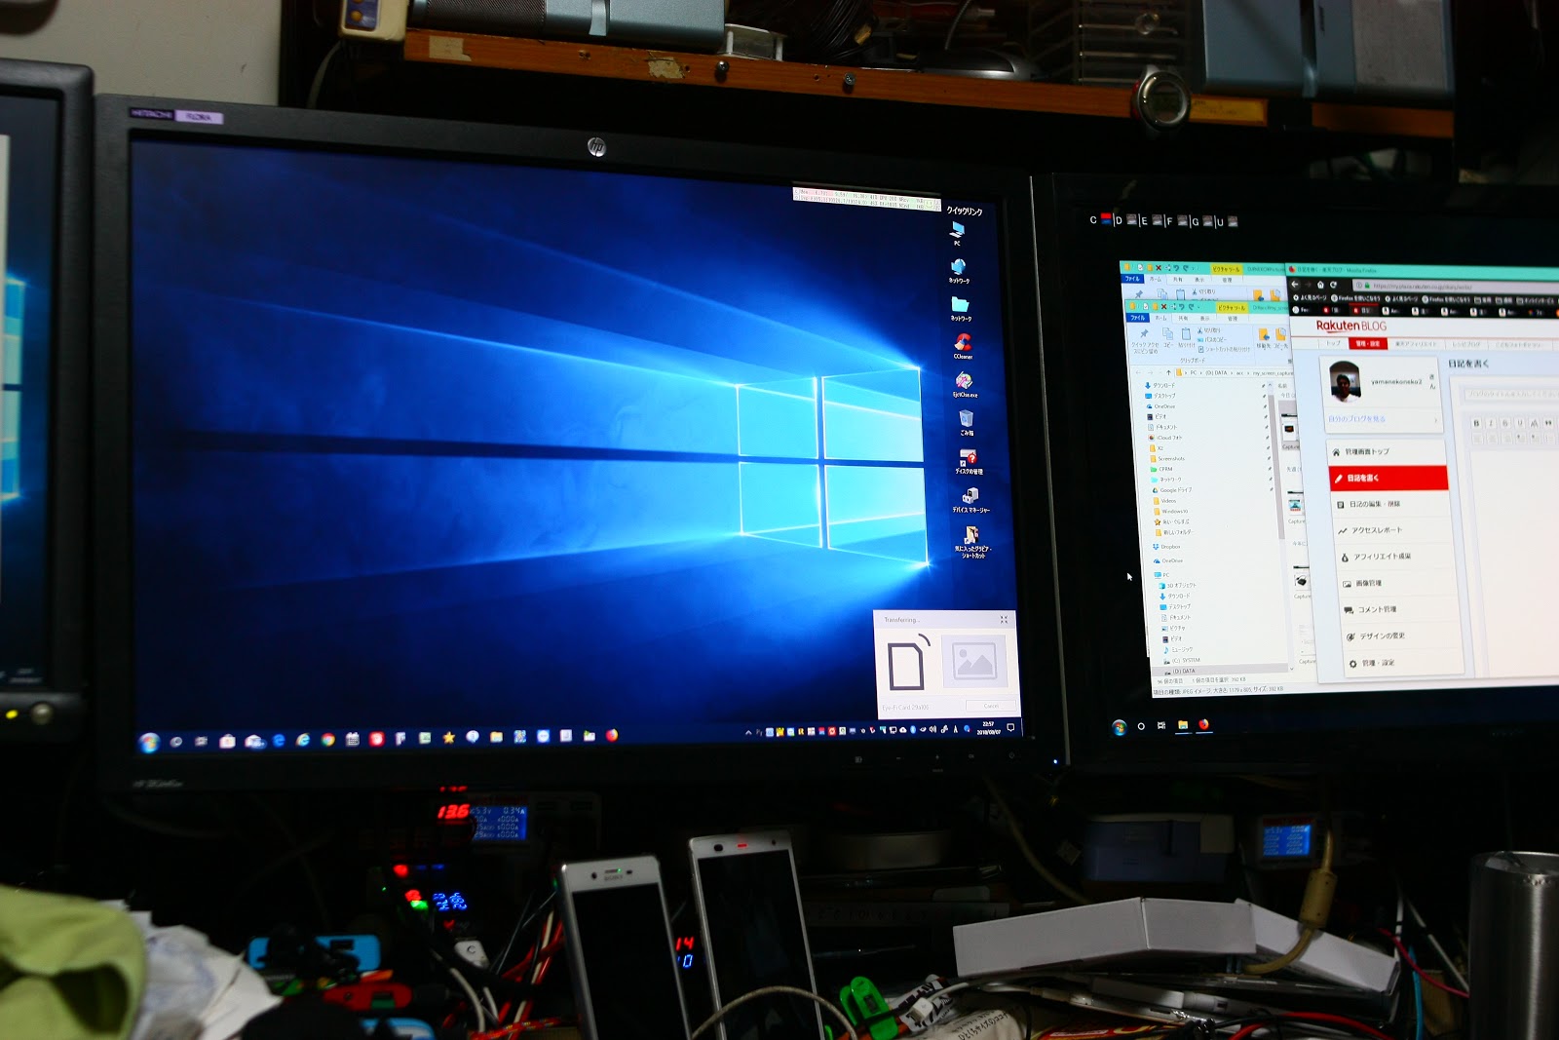1559x1040 pixels.
Task: Select 日記を書く in Rakuten sidebar
Action: 1388,479
